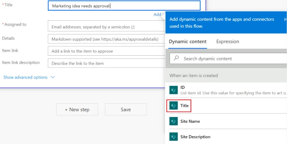Click the SharePoint icon beside Title
The image size is (287, 144).
point(174,105)
